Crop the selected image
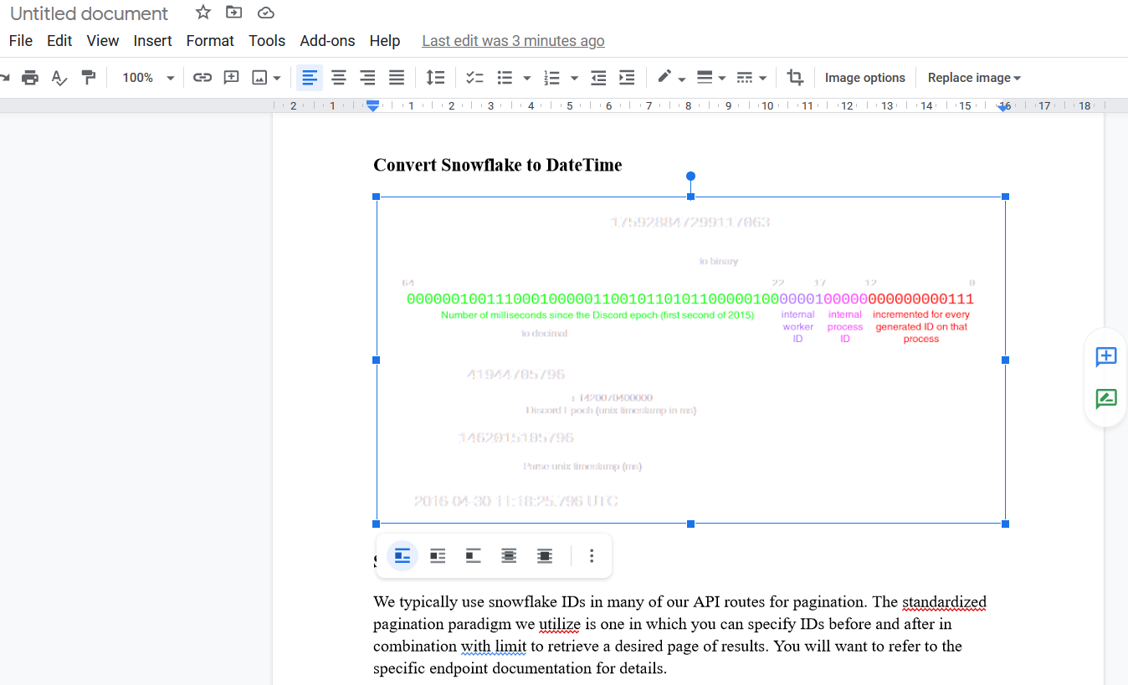1128x685 pixels. coord(795,77)
